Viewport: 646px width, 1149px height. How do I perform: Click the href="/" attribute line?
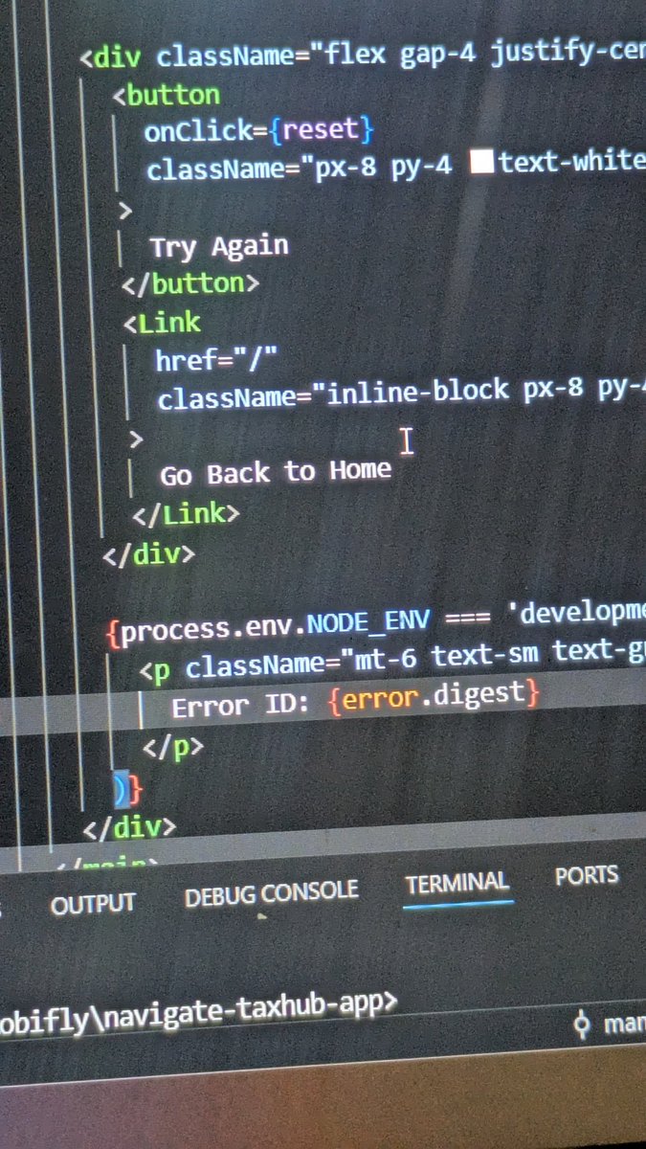(216, 359)
